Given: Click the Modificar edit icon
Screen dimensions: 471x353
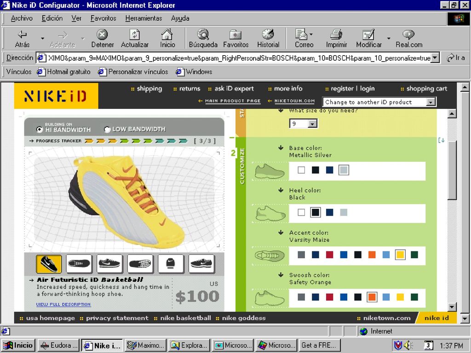Looking at the screenshot, I should coord(368,34).
